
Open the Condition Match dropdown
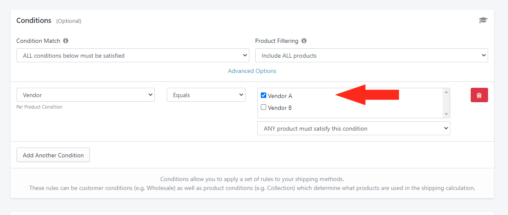click(x=133, y=56)
